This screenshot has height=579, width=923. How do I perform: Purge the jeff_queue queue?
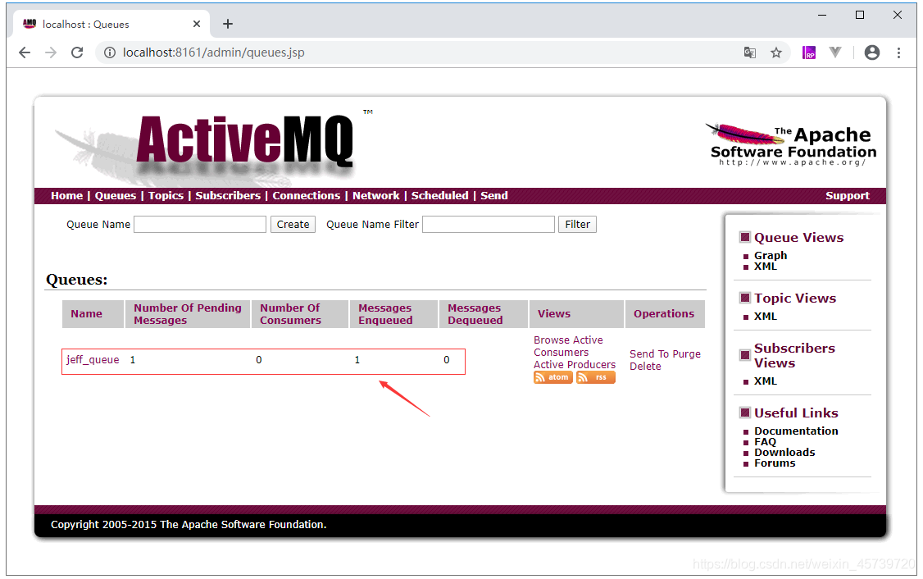(x=686, y=354)
